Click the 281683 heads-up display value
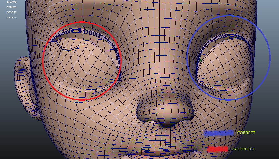 pyautogui.click(x=12, y=17)
